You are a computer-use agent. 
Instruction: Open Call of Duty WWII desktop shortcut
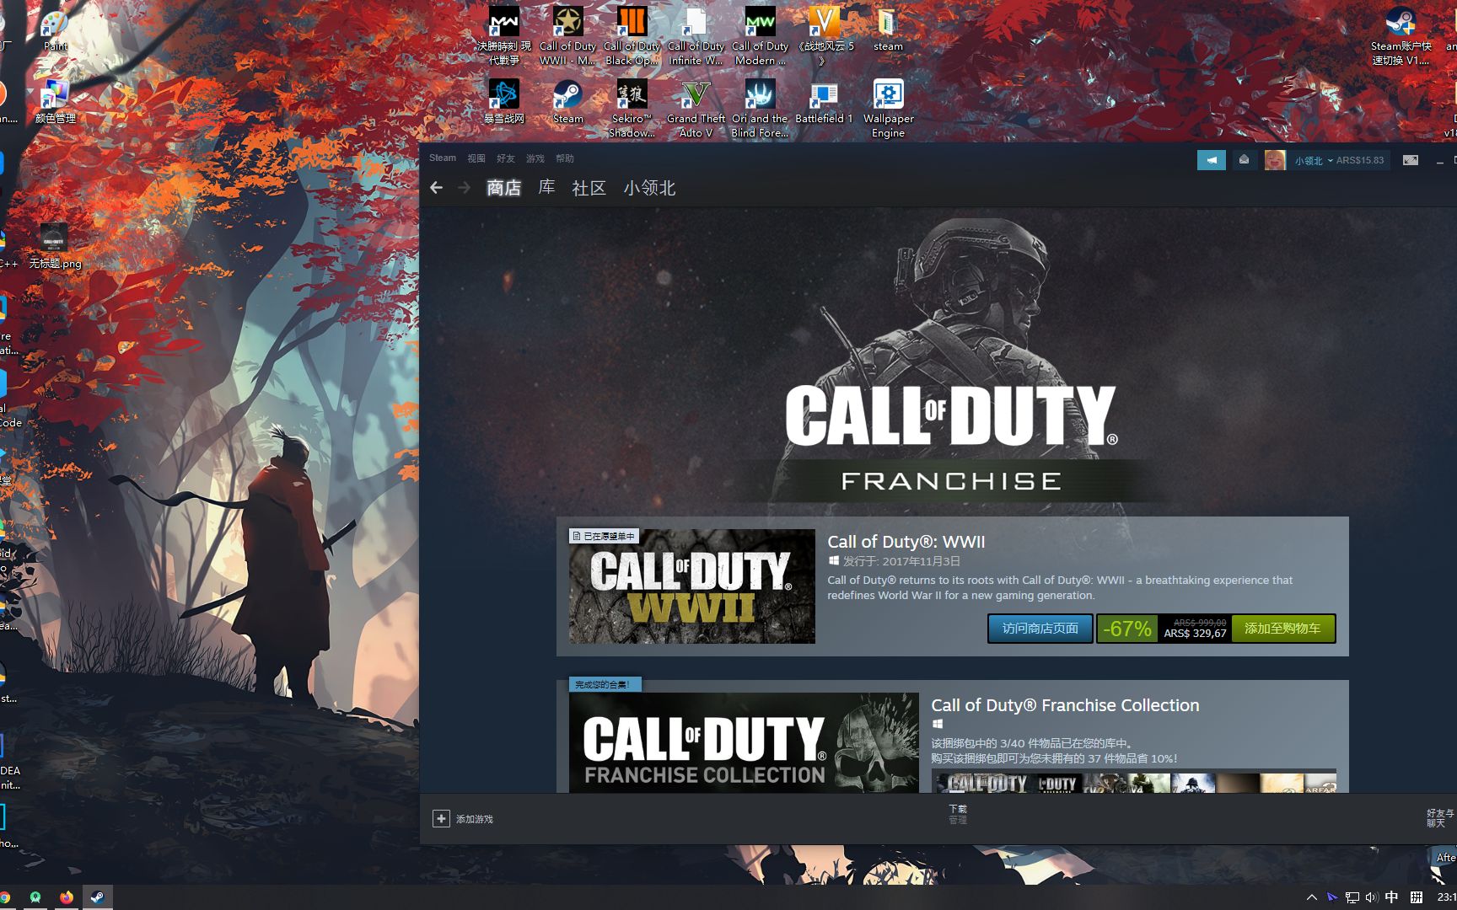coord(567,36)
